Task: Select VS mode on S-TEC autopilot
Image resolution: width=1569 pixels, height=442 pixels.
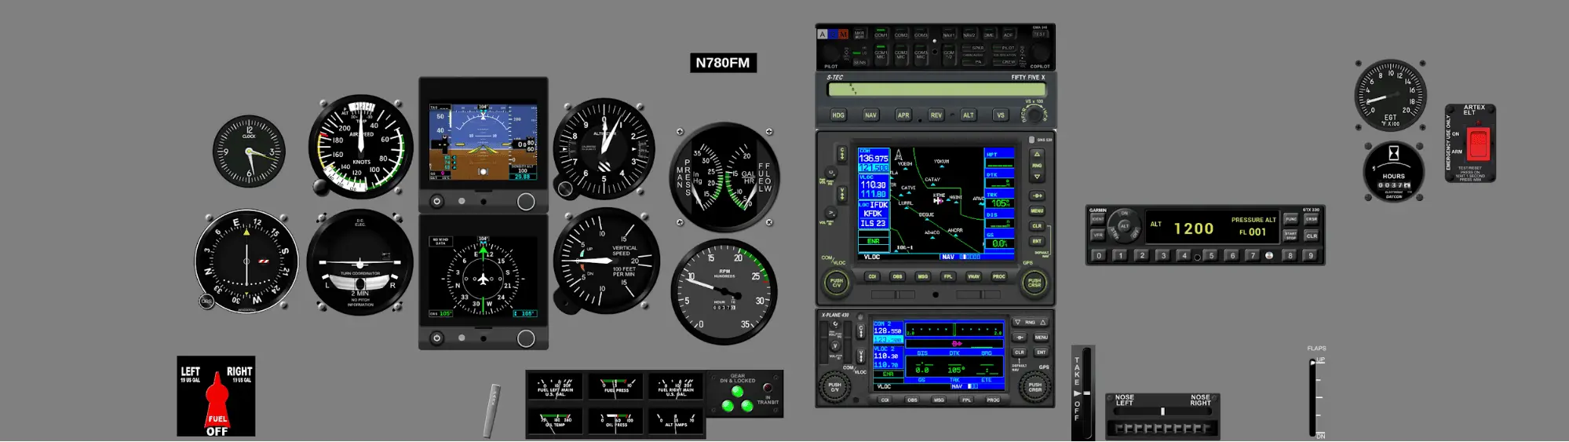Action: click(1000, 115)
